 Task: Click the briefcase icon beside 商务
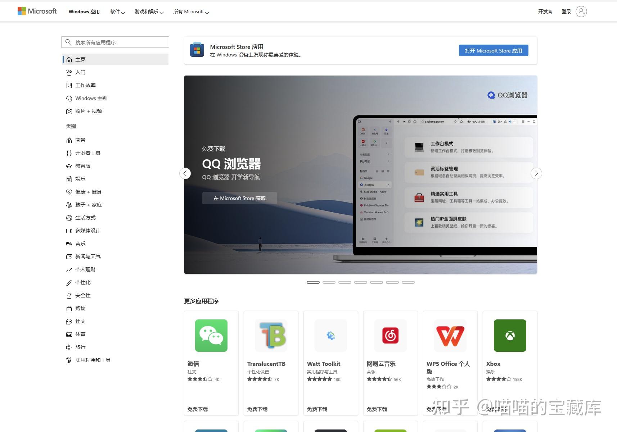click(69, 140)
